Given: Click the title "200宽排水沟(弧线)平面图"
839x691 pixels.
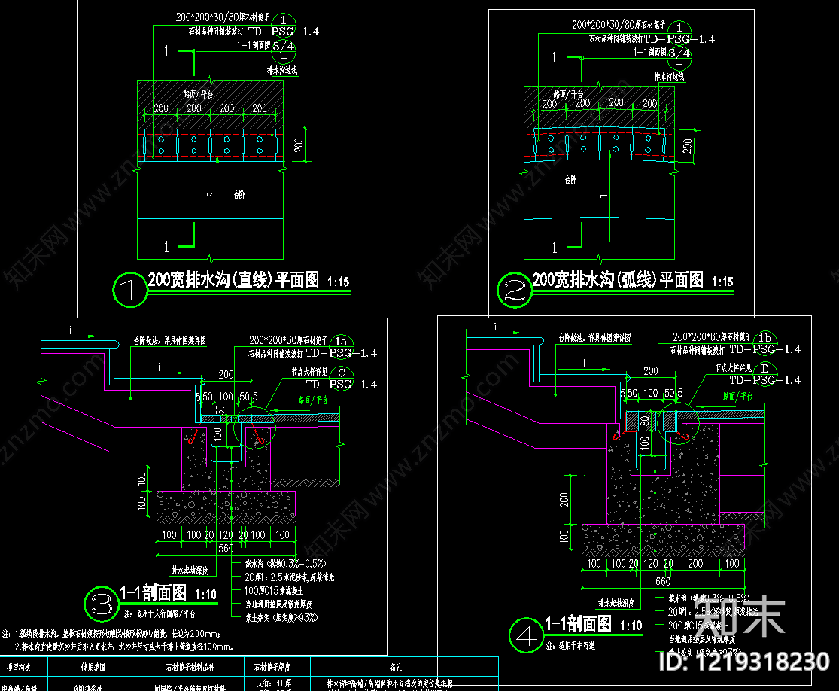Looking at the screenshot, I should coord(618,280).
